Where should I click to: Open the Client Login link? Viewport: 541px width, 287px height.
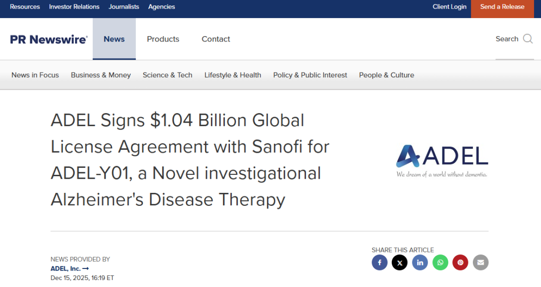[449, 7]
